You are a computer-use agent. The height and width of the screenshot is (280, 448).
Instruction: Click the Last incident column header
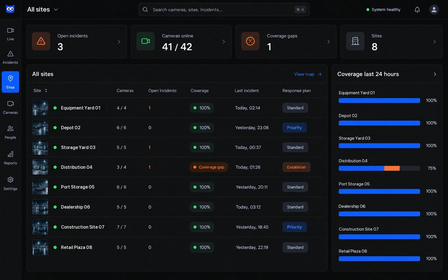coord(247,91)
